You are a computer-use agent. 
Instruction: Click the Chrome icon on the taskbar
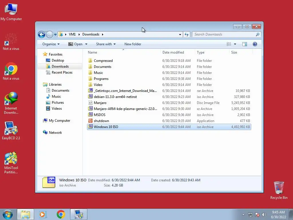point(61,214)
